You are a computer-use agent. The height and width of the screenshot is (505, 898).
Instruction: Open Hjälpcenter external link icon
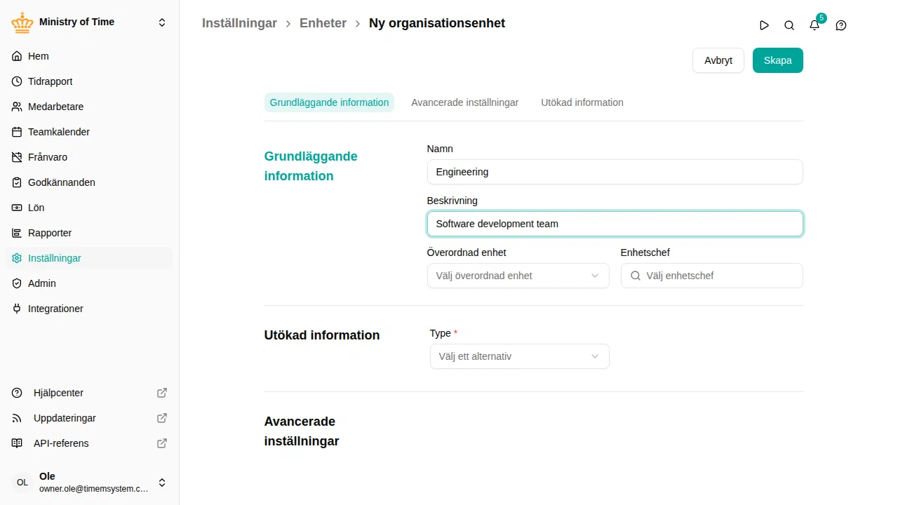162,393
